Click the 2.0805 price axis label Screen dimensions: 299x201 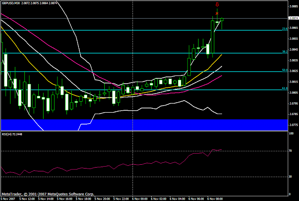pyautogui.click(x=294, y=93)
